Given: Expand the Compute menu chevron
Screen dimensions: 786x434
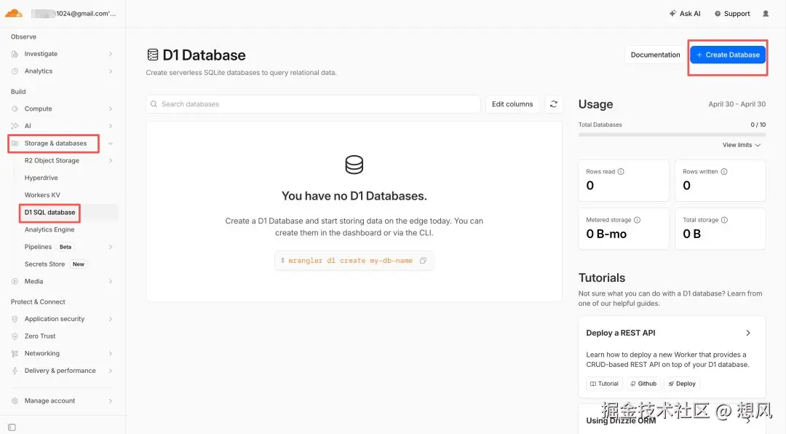Looking at the screenshot, I should (x=111, y=109).
